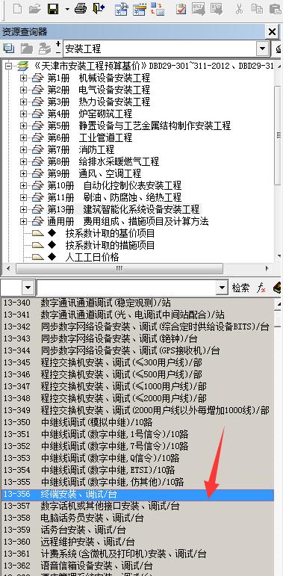Click the book icon of 第2册

click(x=38, y=90)
